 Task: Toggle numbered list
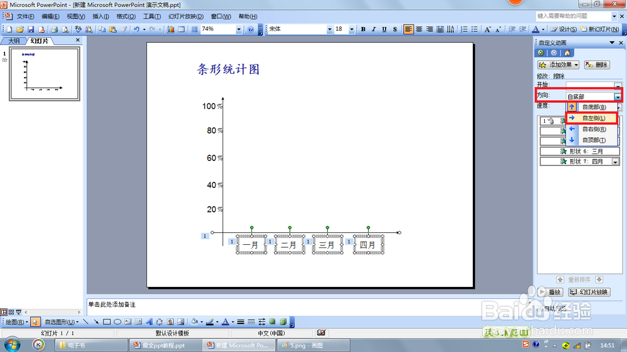click(x=464, y=29)
